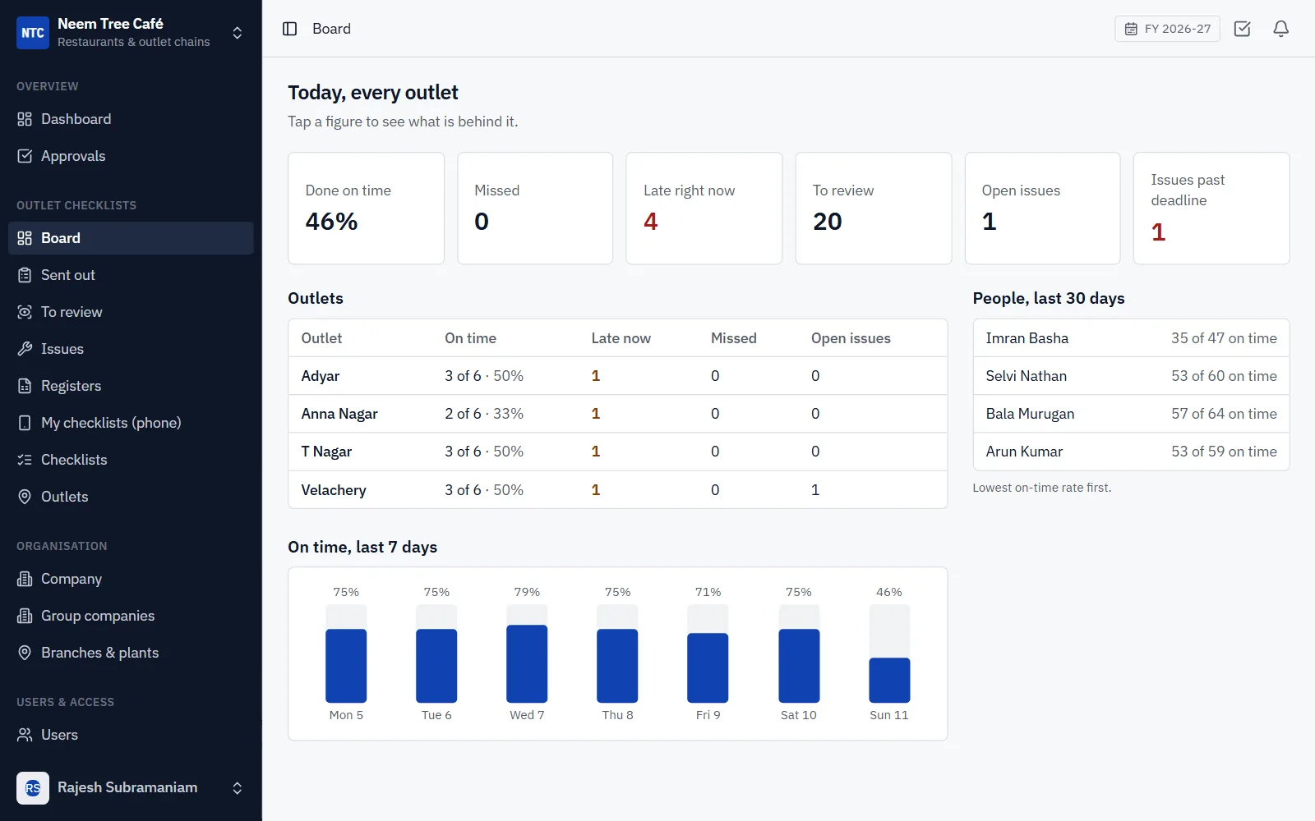Click the Company building icon
Screen dimensions: 1315x821
25,579
